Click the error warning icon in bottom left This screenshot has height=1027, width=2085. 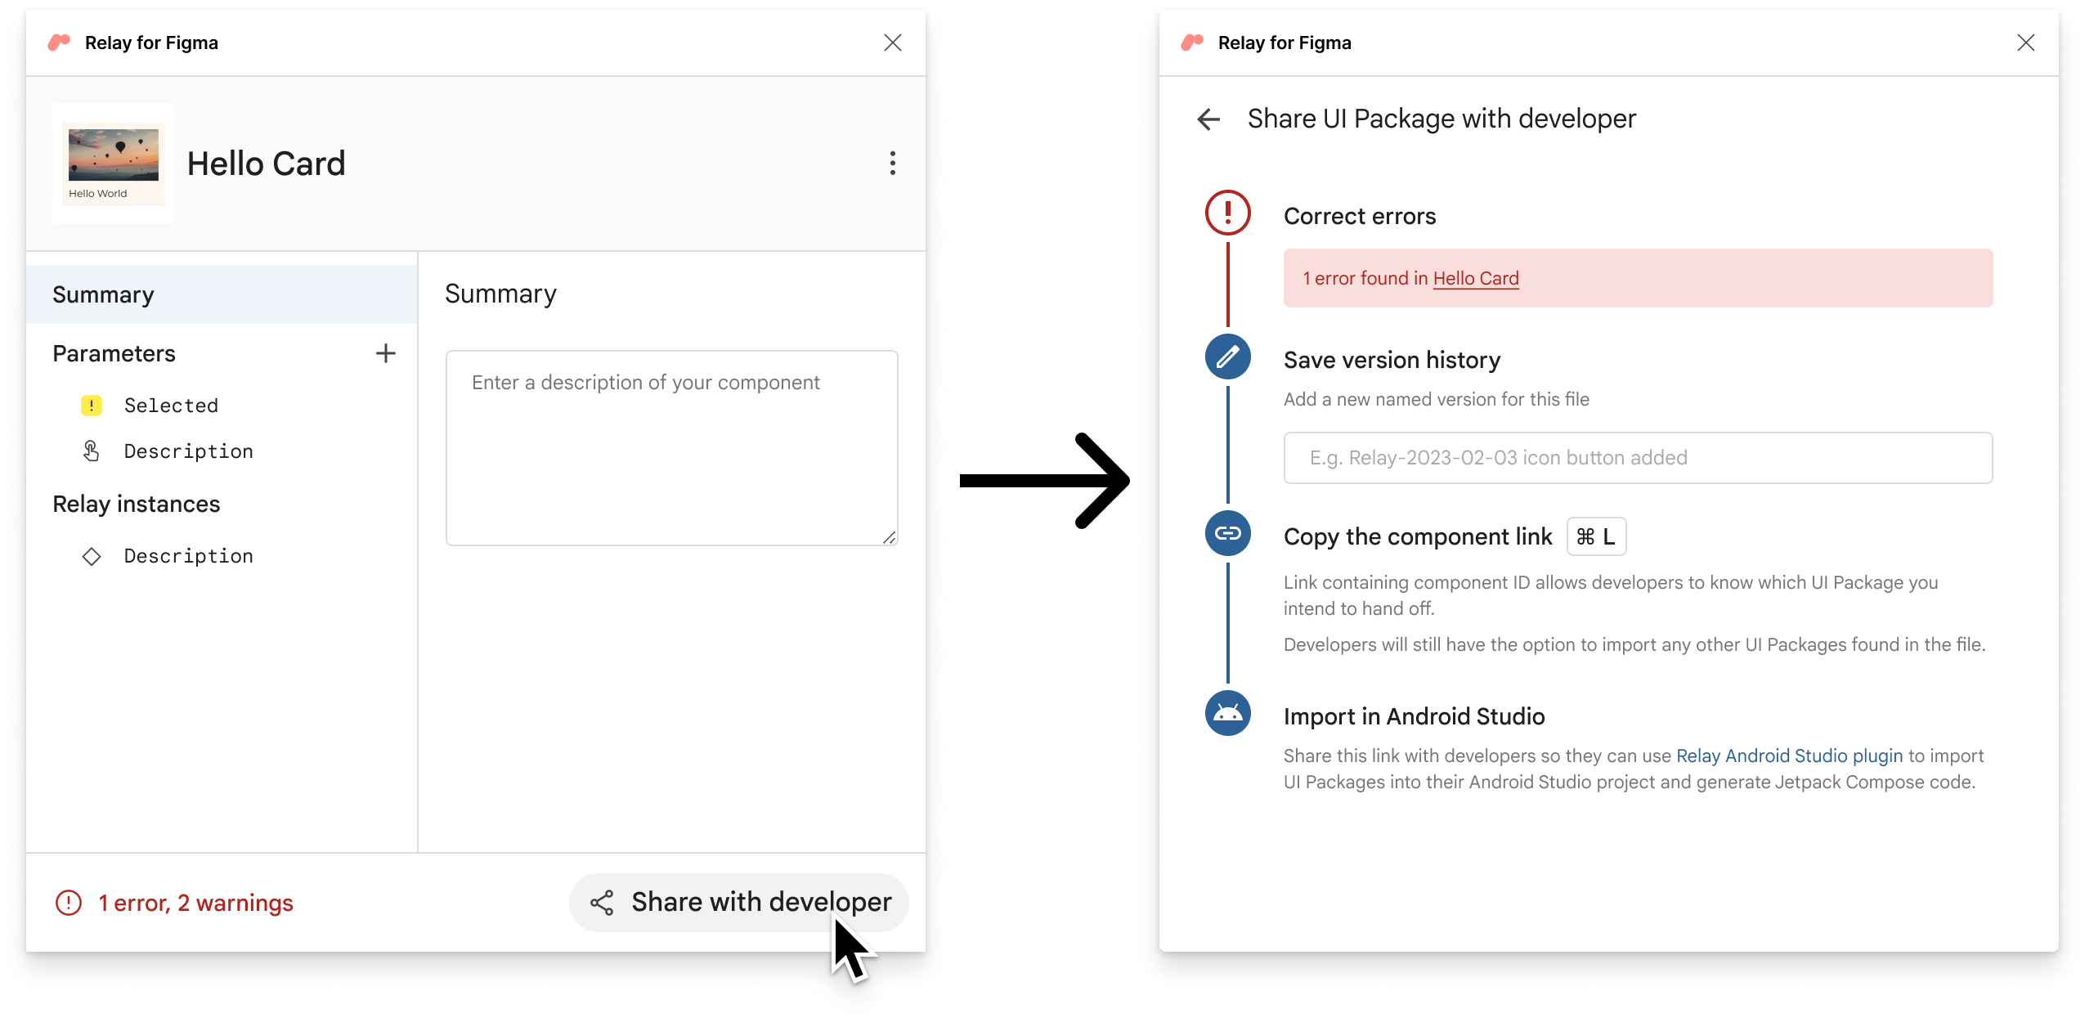coord(66,902)
